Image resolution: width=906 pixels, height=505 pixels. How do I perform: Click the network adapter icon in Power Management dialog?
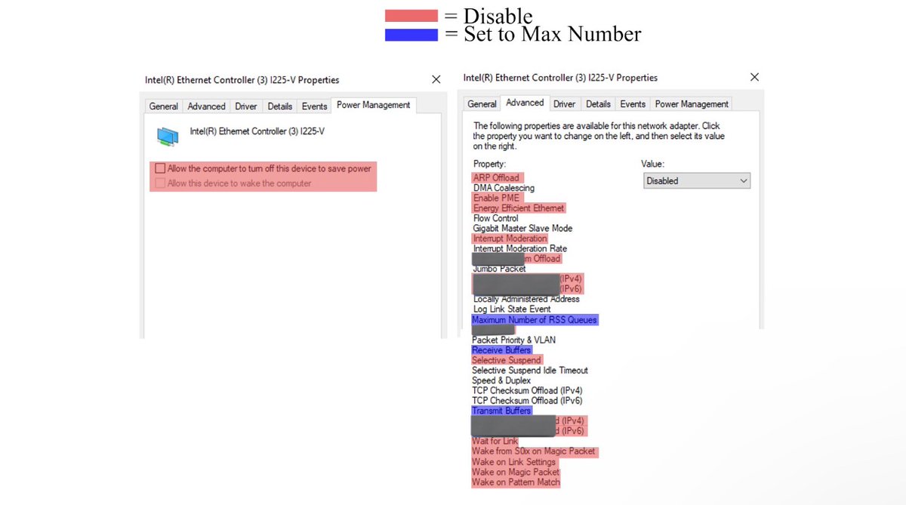168,136
